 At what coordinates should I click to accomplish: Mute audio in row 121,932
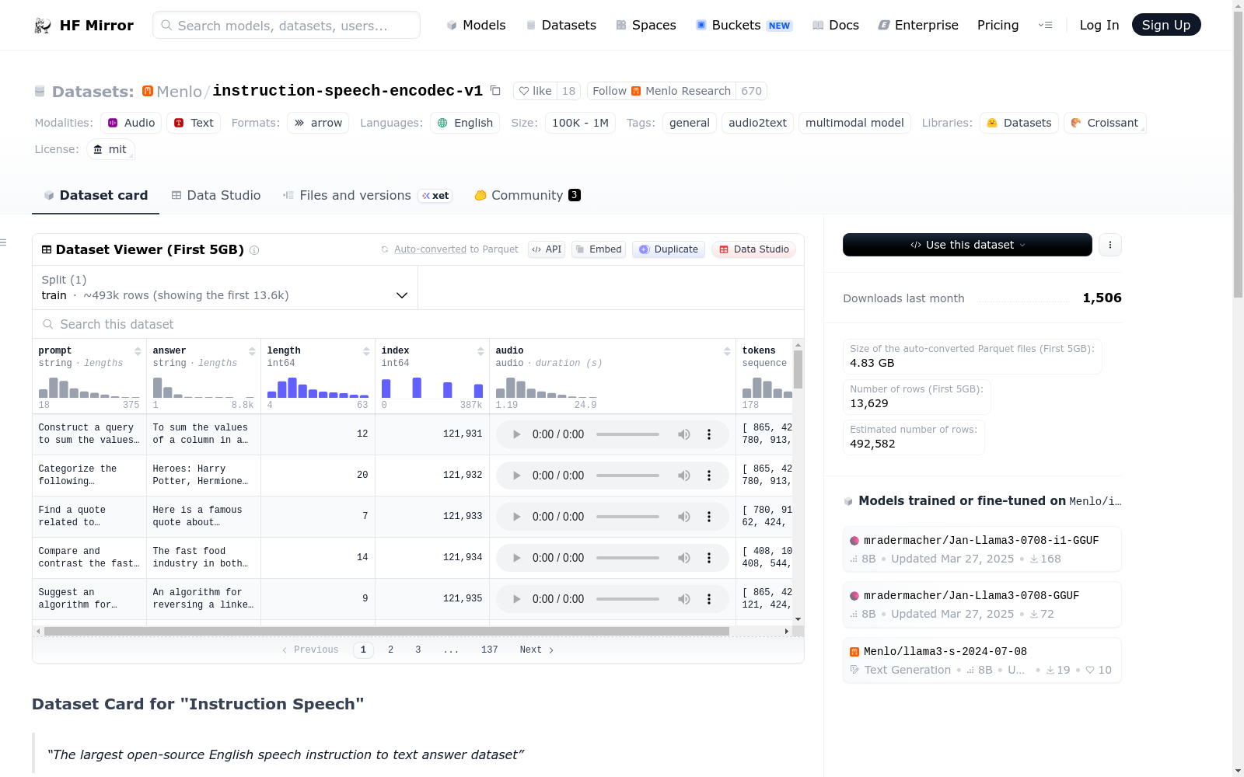[x=684, y=476]
